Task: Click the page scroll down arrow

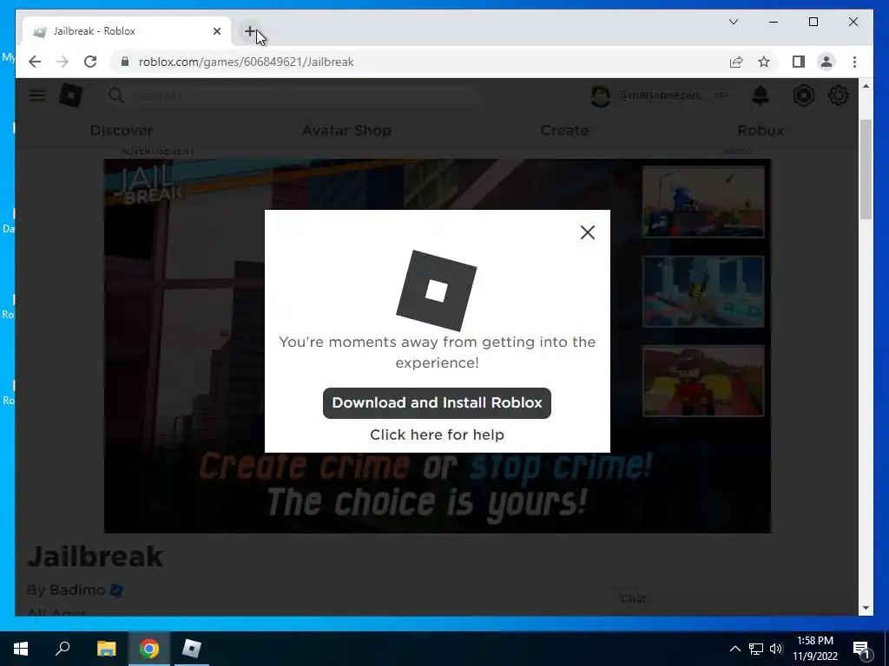Action: tap(866, 608)
